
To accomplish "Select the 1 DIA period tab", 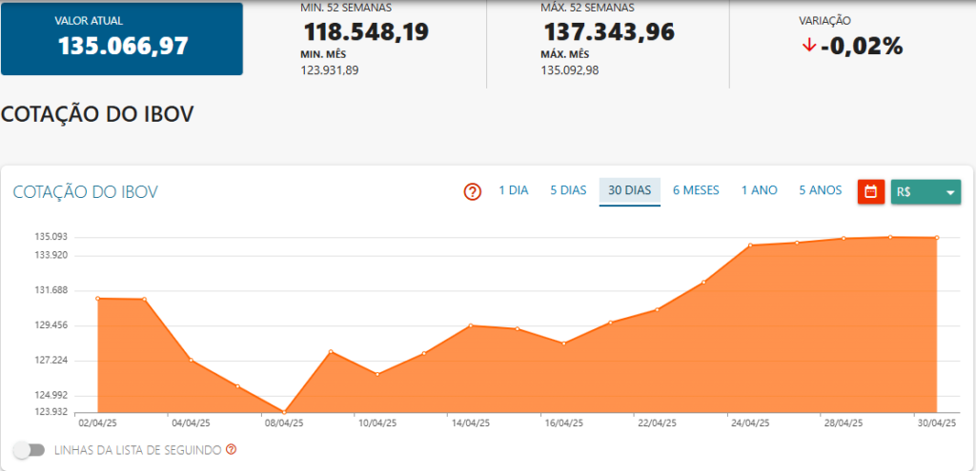I will coord(514,190).
